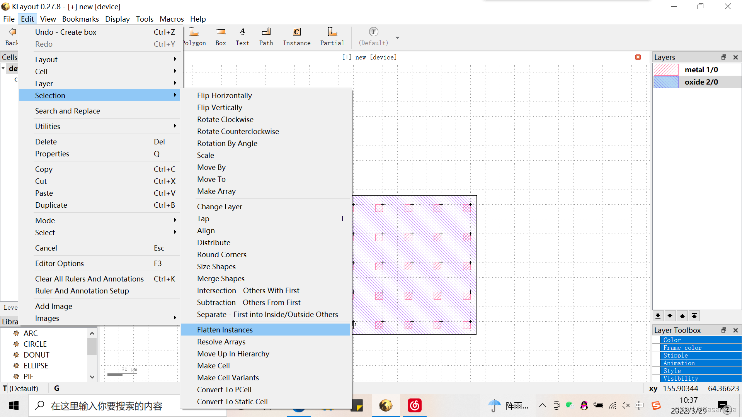Toggle the Stipple toolbox checkbox

[657, 355]
